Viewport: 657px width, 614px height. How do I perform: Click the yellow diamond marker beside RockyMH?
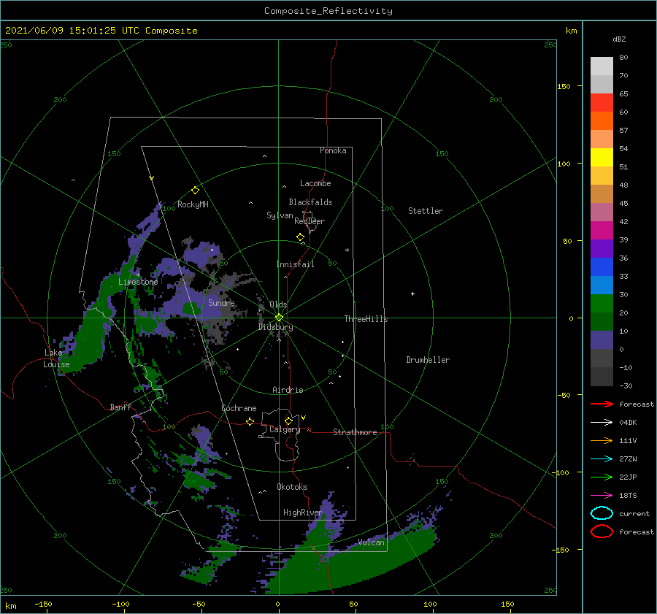pos(195,191)
